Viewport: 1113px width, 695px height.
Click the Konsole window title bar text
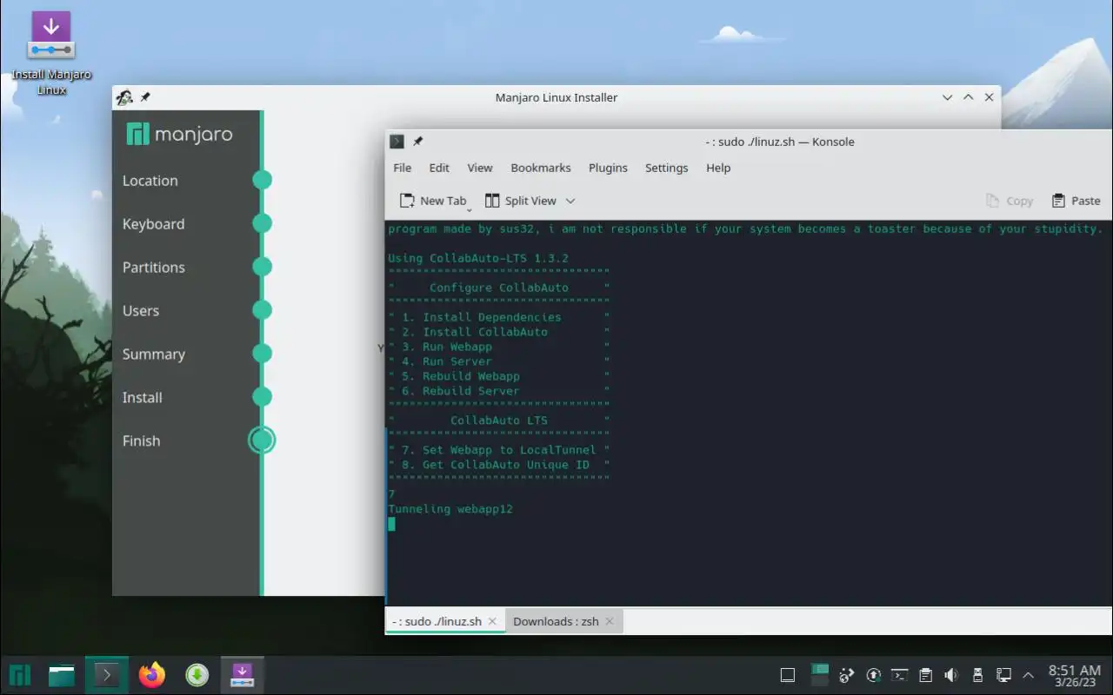(x=780, y=142)
